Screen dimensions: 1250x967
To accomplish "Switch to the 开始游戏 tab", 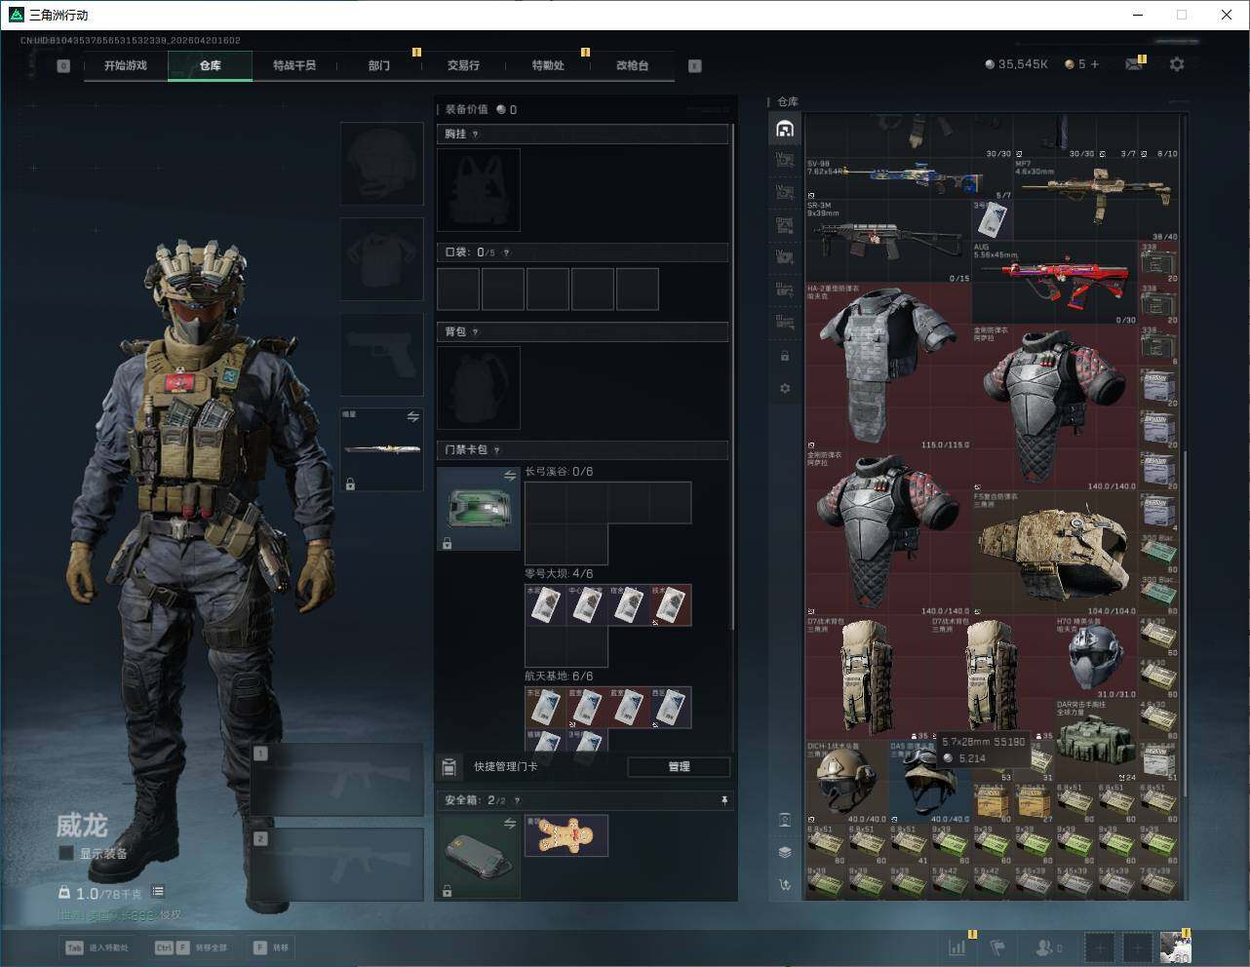I will click(126, 65).
